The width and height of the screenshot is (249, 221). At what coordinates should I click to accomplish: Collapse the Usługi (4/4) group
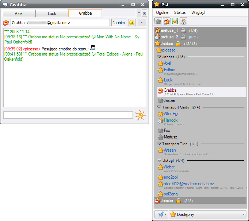[x=159, y=160]
